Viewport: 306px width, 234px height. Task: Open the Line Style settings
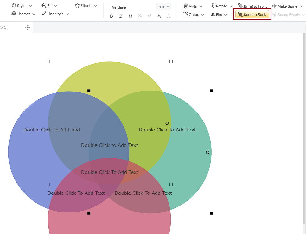(x=55, y=14)
